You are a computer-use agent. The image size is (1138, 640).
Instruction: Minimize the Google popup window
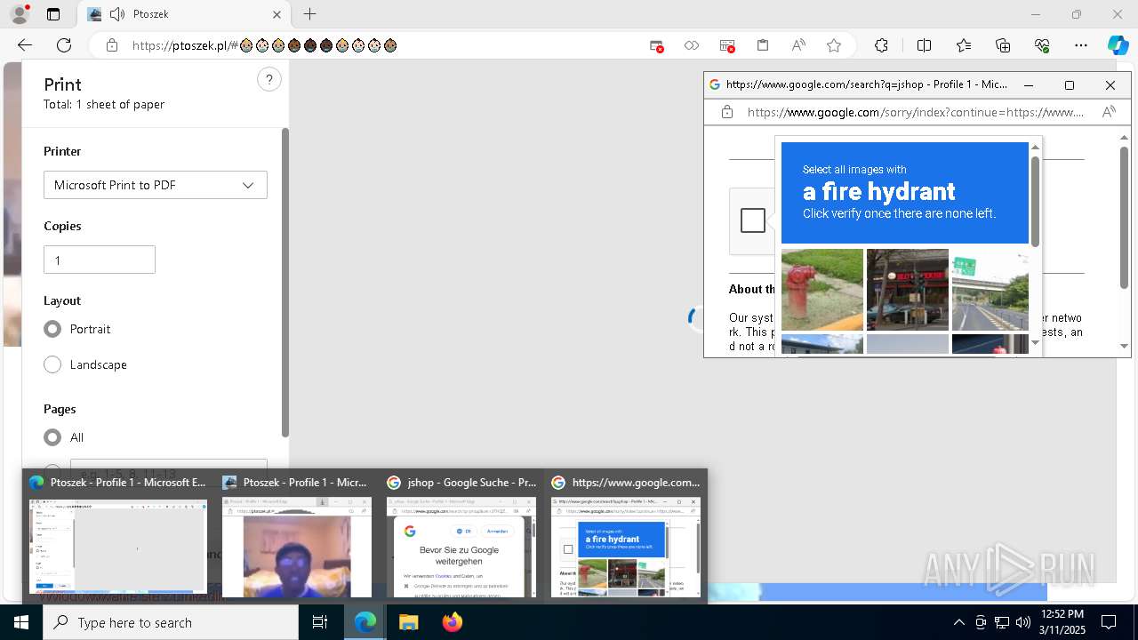1029,85
